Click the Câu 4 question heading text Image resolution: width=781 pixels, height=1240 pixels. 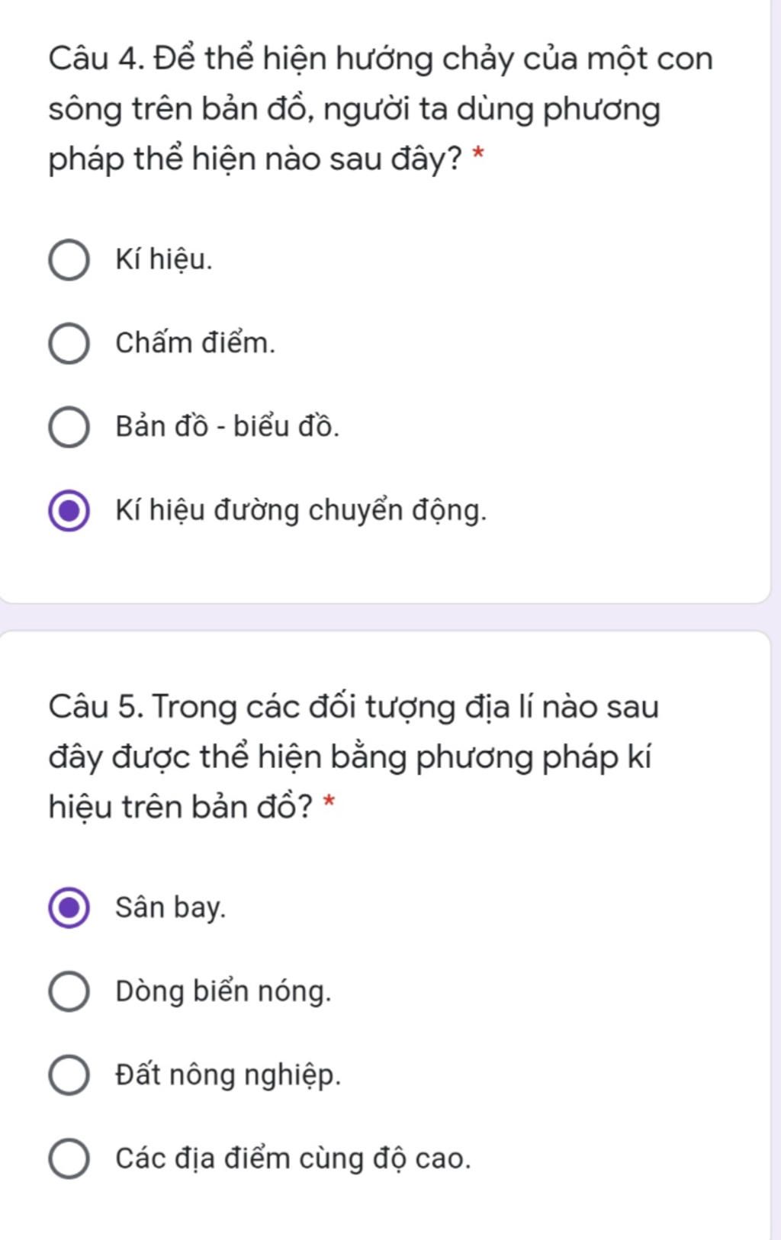pyautogui.click(x=381, y=109)
